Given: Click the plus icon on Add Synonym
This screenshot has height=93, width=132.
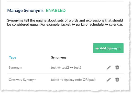Looking at the screenshot, I should [x=97, y=48].
